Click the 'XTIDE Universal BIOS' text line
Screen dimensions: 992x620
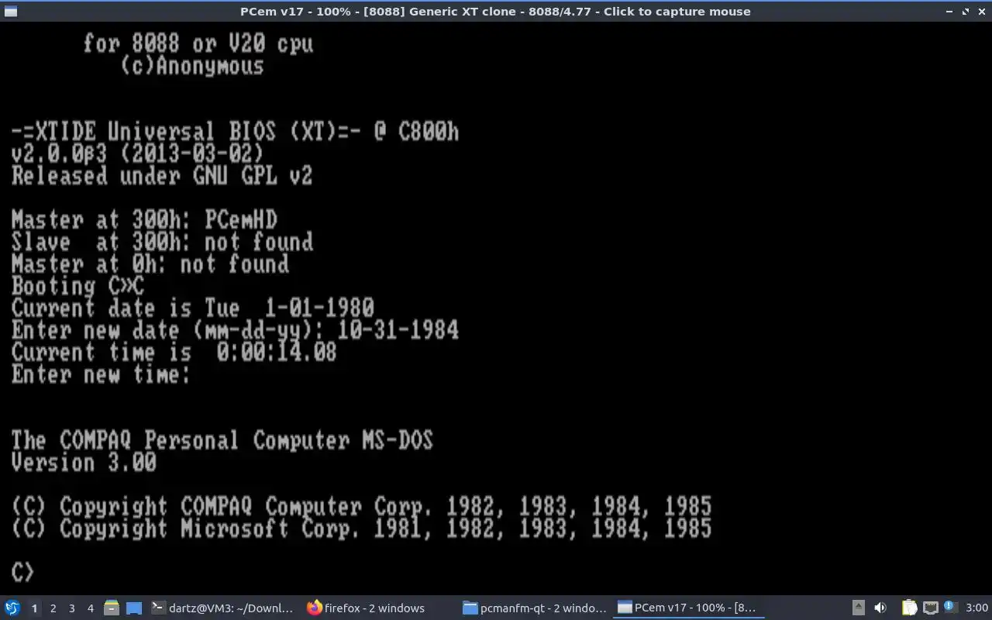235,132
